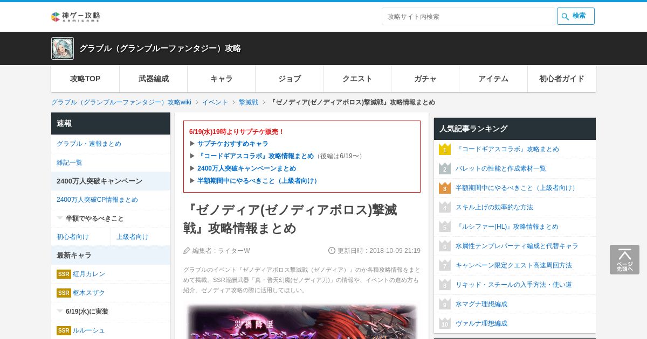
Task: Click the グラブル（グランブルーファンタジー）攻略 header title
Action: click(x=160, y=48)
